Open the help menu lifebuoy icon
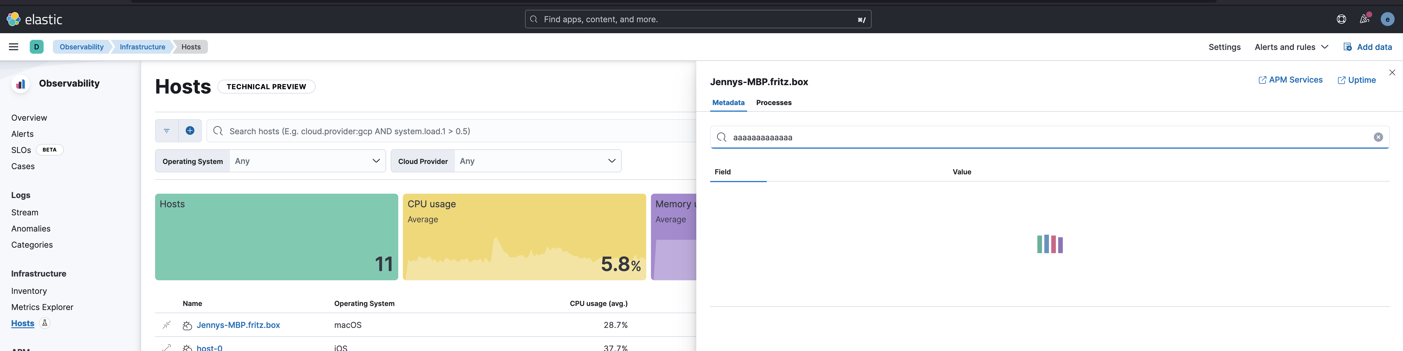The width and height of the screenshot is (1403, 351). [1341, 19]
